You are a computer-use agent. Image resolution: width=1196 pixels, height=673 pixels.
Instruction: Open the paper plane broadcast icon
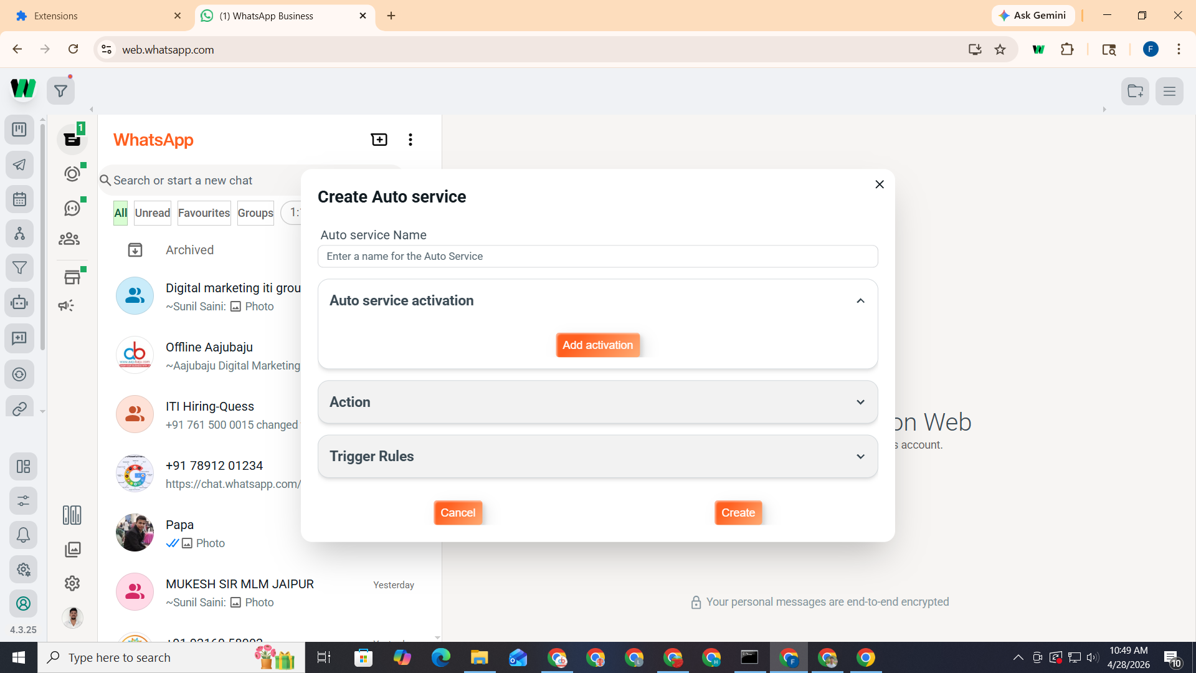tap(19, 165)
